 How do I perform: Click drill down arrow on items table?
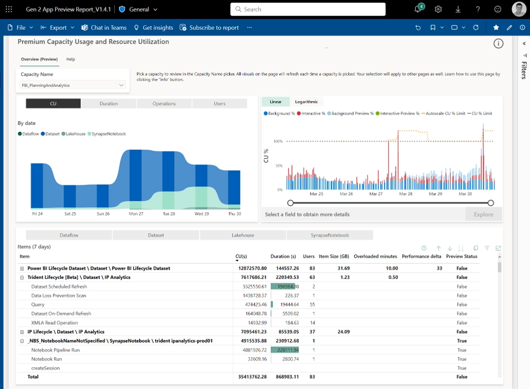(449, 248)
